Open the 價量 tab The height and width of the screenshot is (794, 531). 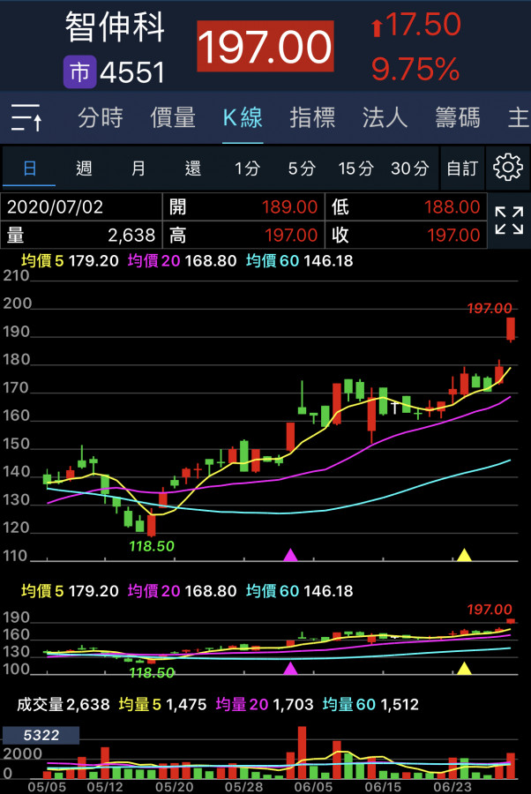tap(173, 117)
